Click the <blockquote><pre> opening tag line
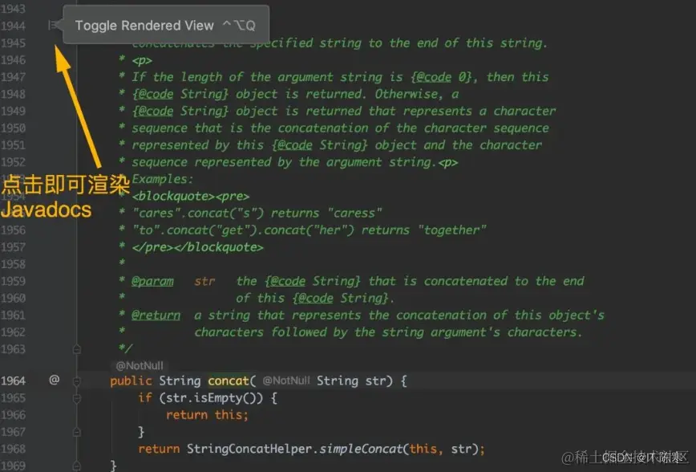The height and width of the screenshot is (472, 696). (x=191, y=197)
